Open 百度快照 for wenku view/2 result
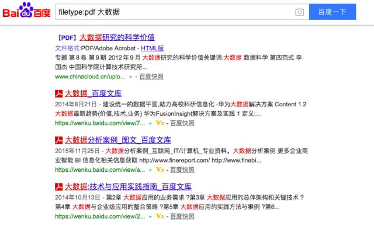 pyautogui.click(x=182, y=216)
